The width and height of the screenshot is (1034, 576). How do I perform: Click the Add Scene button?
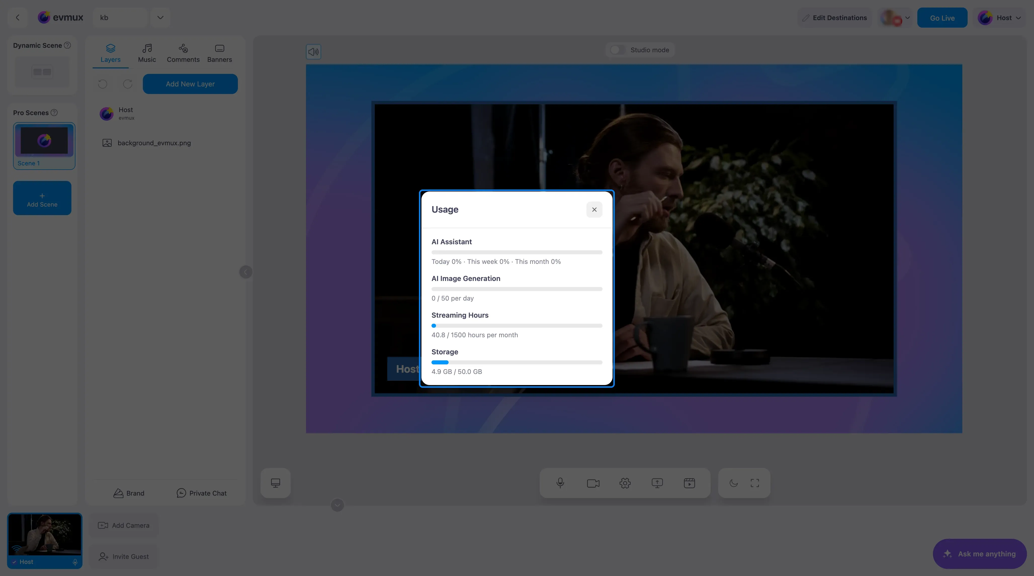tap(42, 198)
